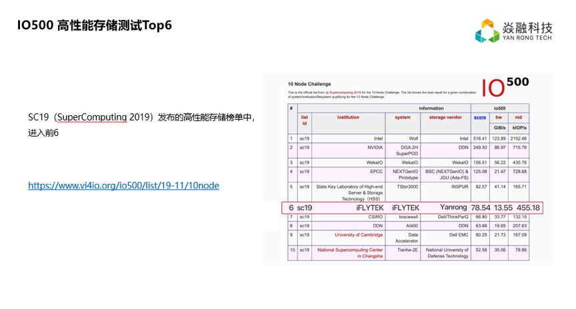Image resolution: width=576 pixels, height=309 pixels.
Task: Click the 'University of Cambridge' institution link
Action: [x=359, y=235]
